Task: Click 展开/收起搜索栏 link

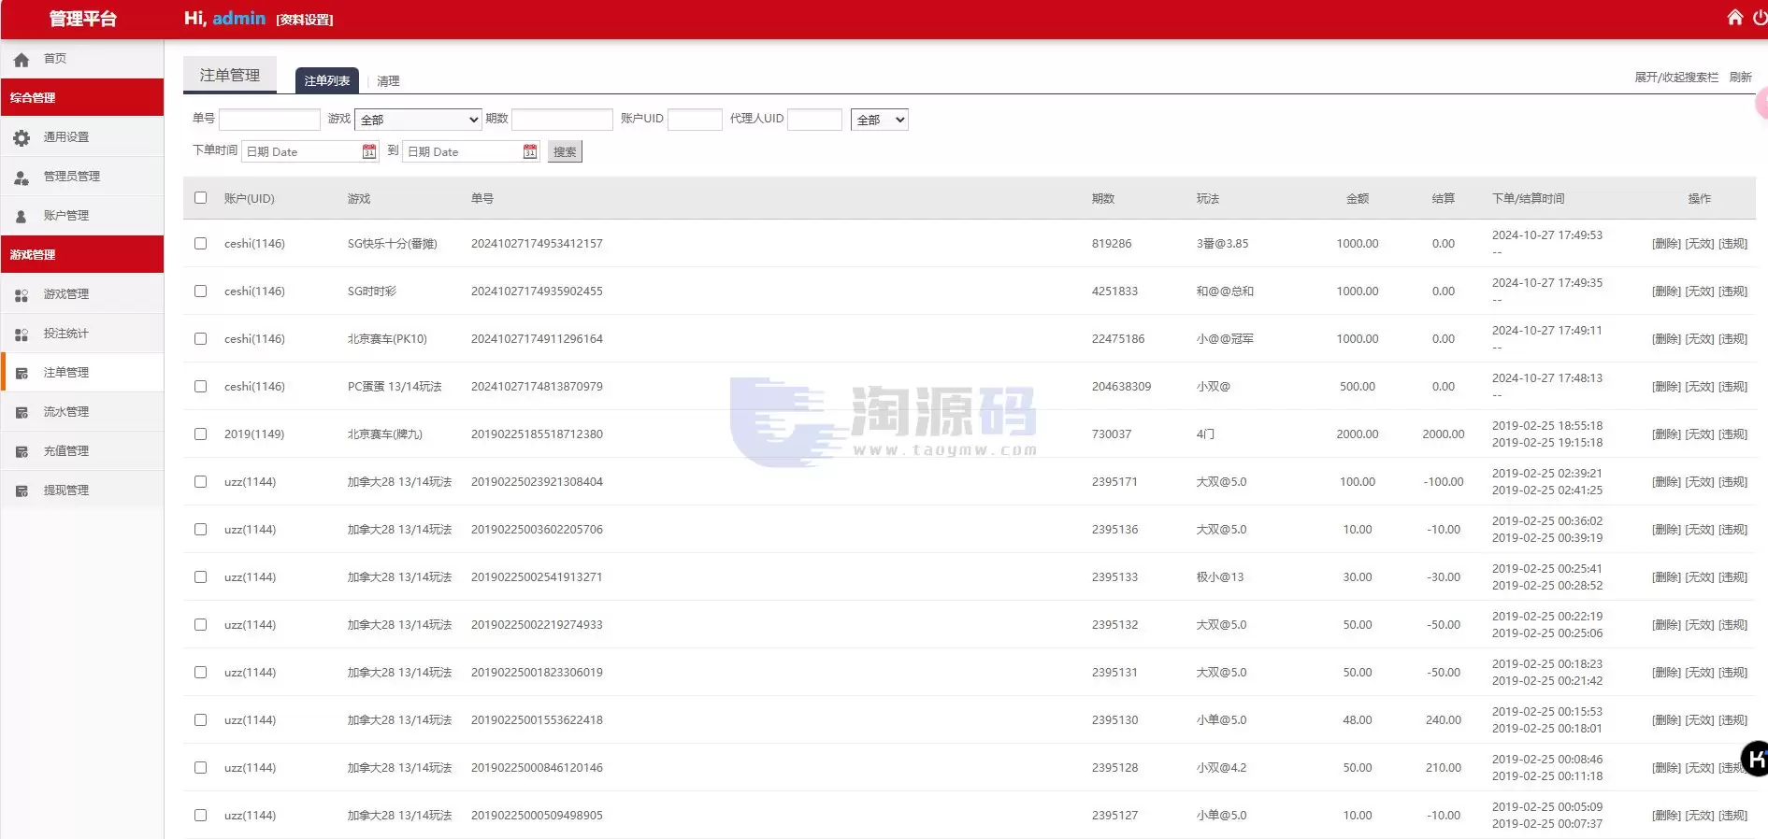Action: [1676, 78]
